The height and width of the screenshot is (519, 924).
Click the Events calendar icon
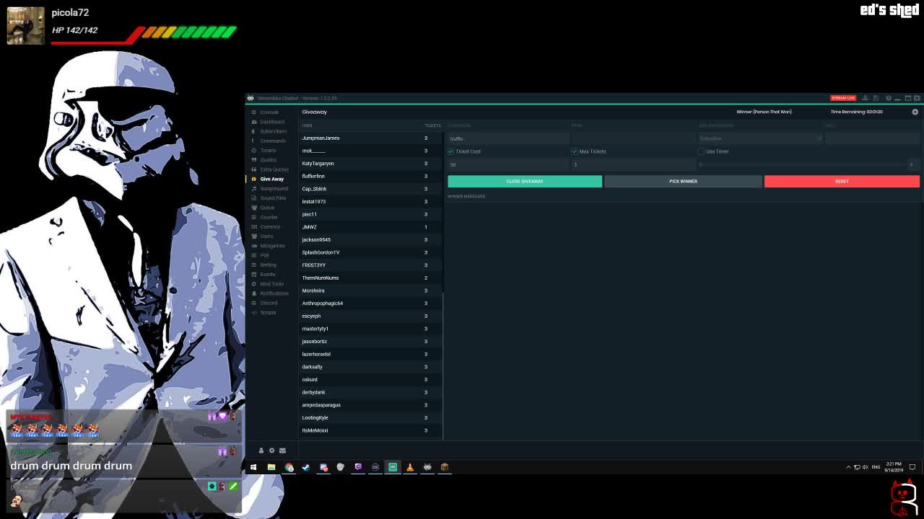coord(253,274)
